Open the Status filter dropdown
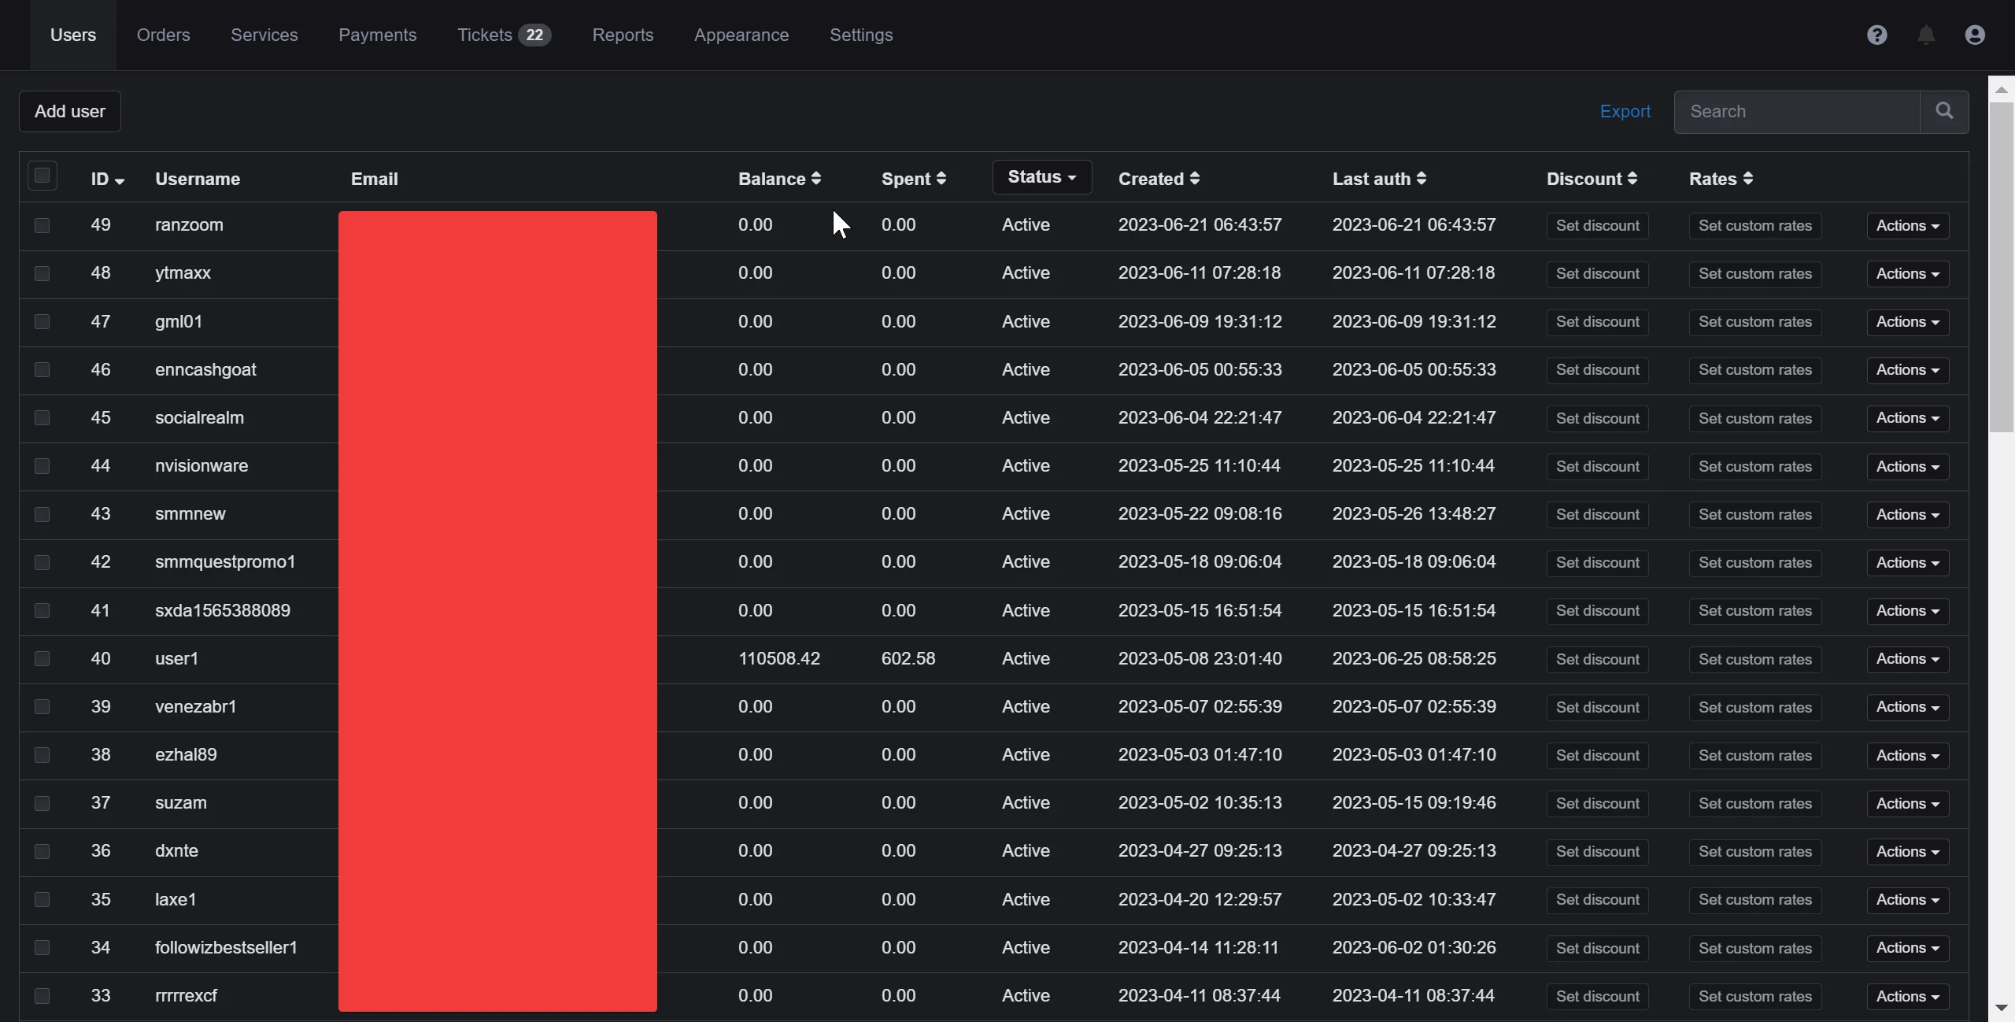2015x1022 pixels. click(1042, 177)
